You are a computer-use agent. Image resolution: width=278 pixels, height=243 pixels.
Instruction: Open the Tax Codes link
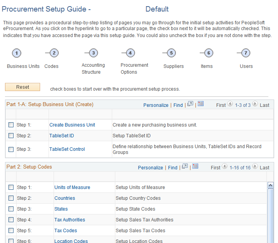pos(66,231)
